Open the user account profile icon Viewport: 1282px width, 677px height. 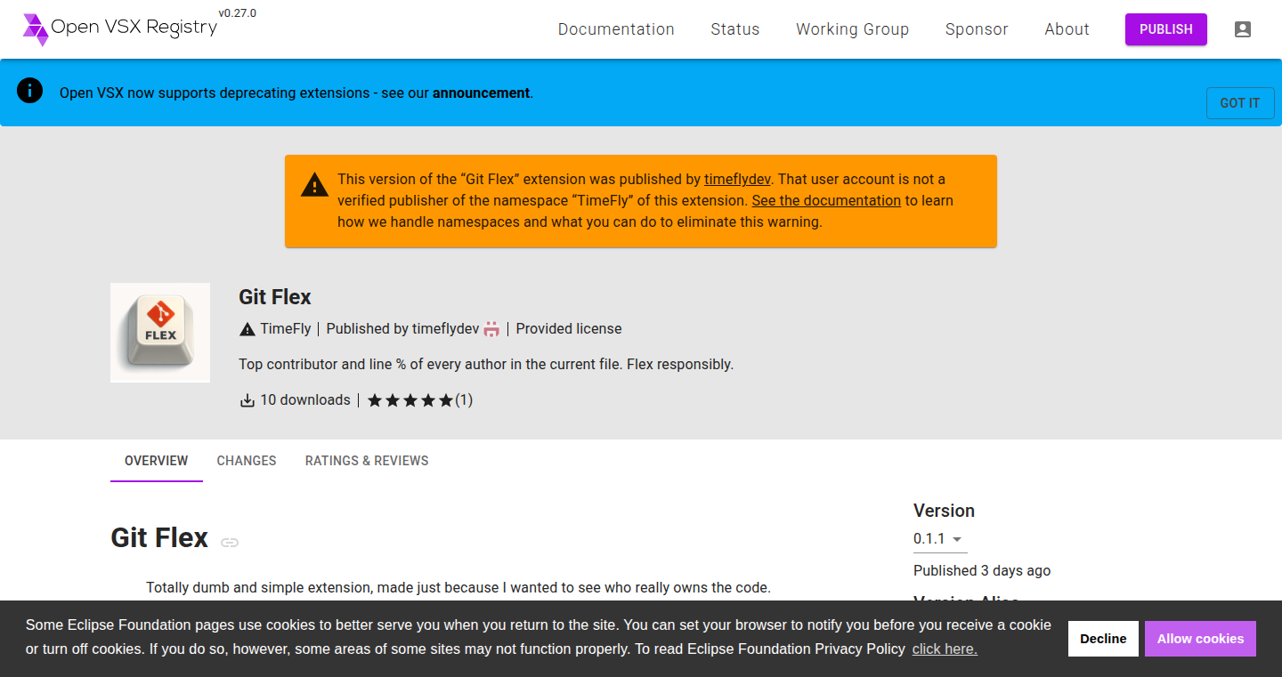tap(1243, 29)
